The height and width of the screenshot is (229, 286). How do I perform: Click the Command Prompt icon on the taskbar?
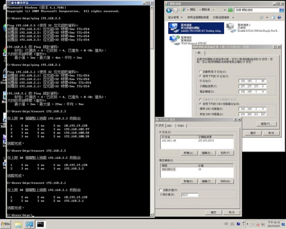tap(40, 224)
